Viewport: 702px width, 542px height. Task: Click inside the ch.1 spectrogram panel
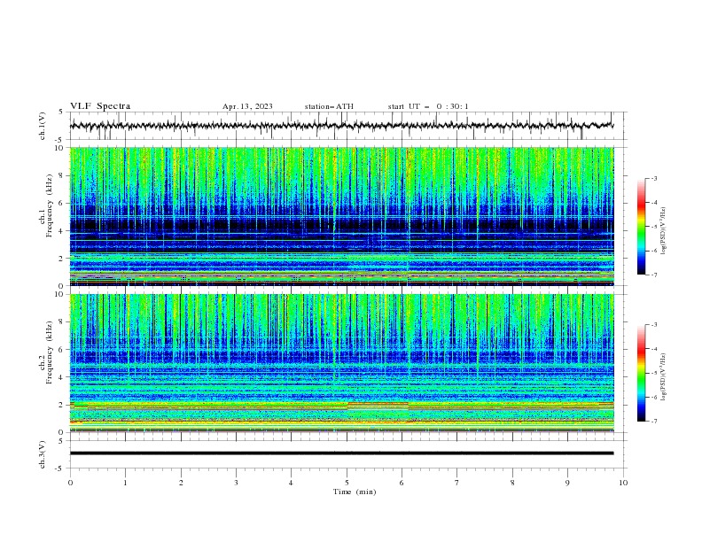[x=342, y=216]
